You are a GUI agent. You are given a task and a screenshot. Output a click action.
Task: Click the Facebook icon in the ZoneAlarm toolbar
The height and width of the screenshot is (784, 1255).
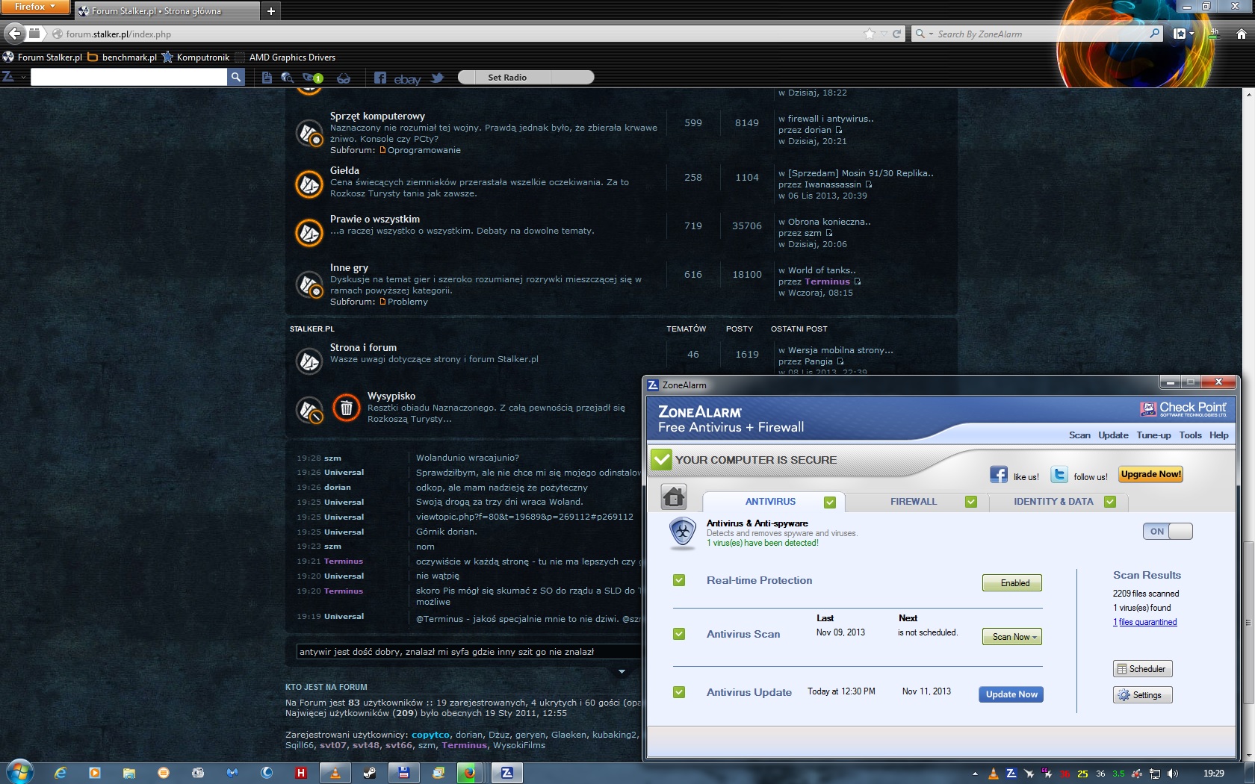point(380,78)
